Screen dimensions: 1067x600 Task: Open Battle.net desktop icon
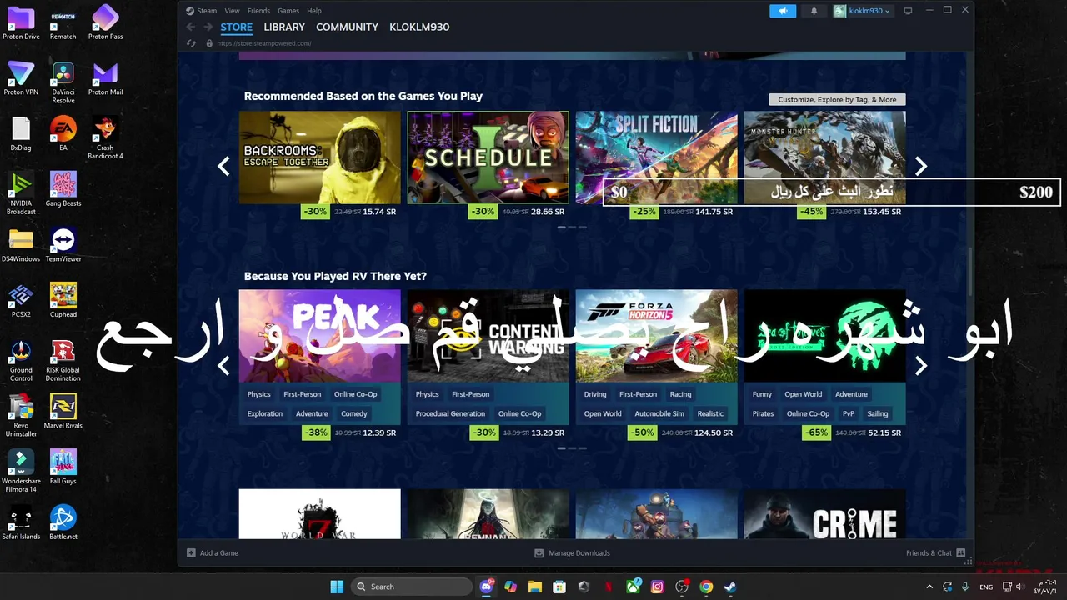point(63,522)
